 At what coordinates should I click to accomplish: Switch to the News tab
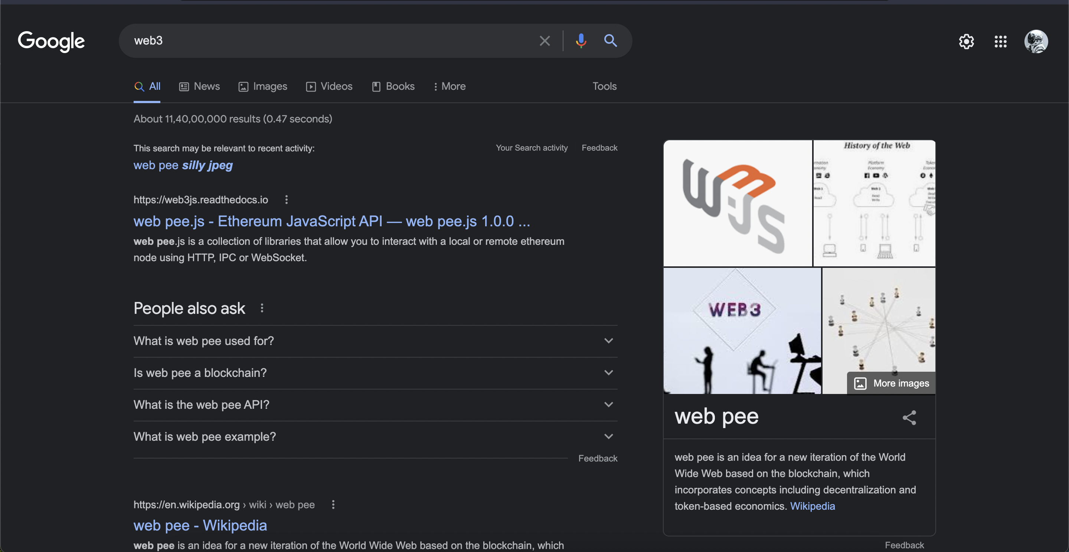pyautogui.click(x=200, y=86)
